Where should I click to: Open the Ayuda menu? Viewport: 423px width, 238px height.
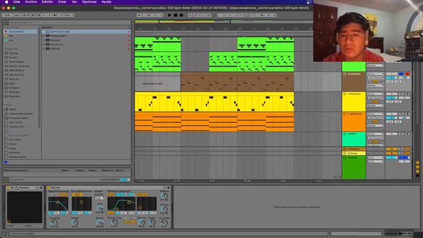coord(106,2)
